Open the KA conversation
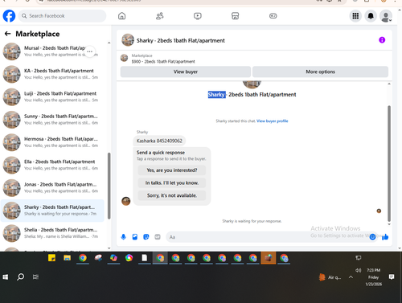402x303 pixels. (52, 74)
